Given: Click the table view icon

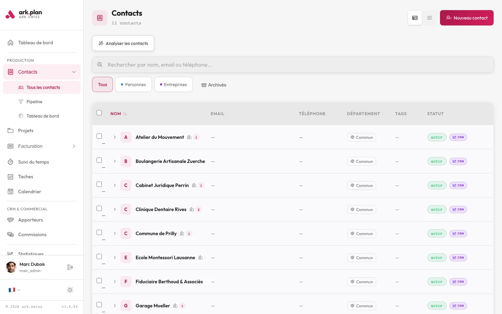Looking at the screenshot, I should tap(415, 18).
